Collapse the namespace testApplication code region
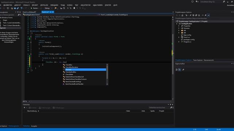Image resolution: width=234 pixels, height=131 pixels. [31, 31]
